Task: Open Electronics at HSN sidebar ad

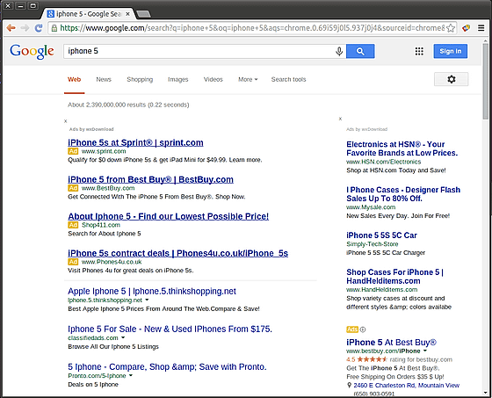Action: click(x=402, y=148)
